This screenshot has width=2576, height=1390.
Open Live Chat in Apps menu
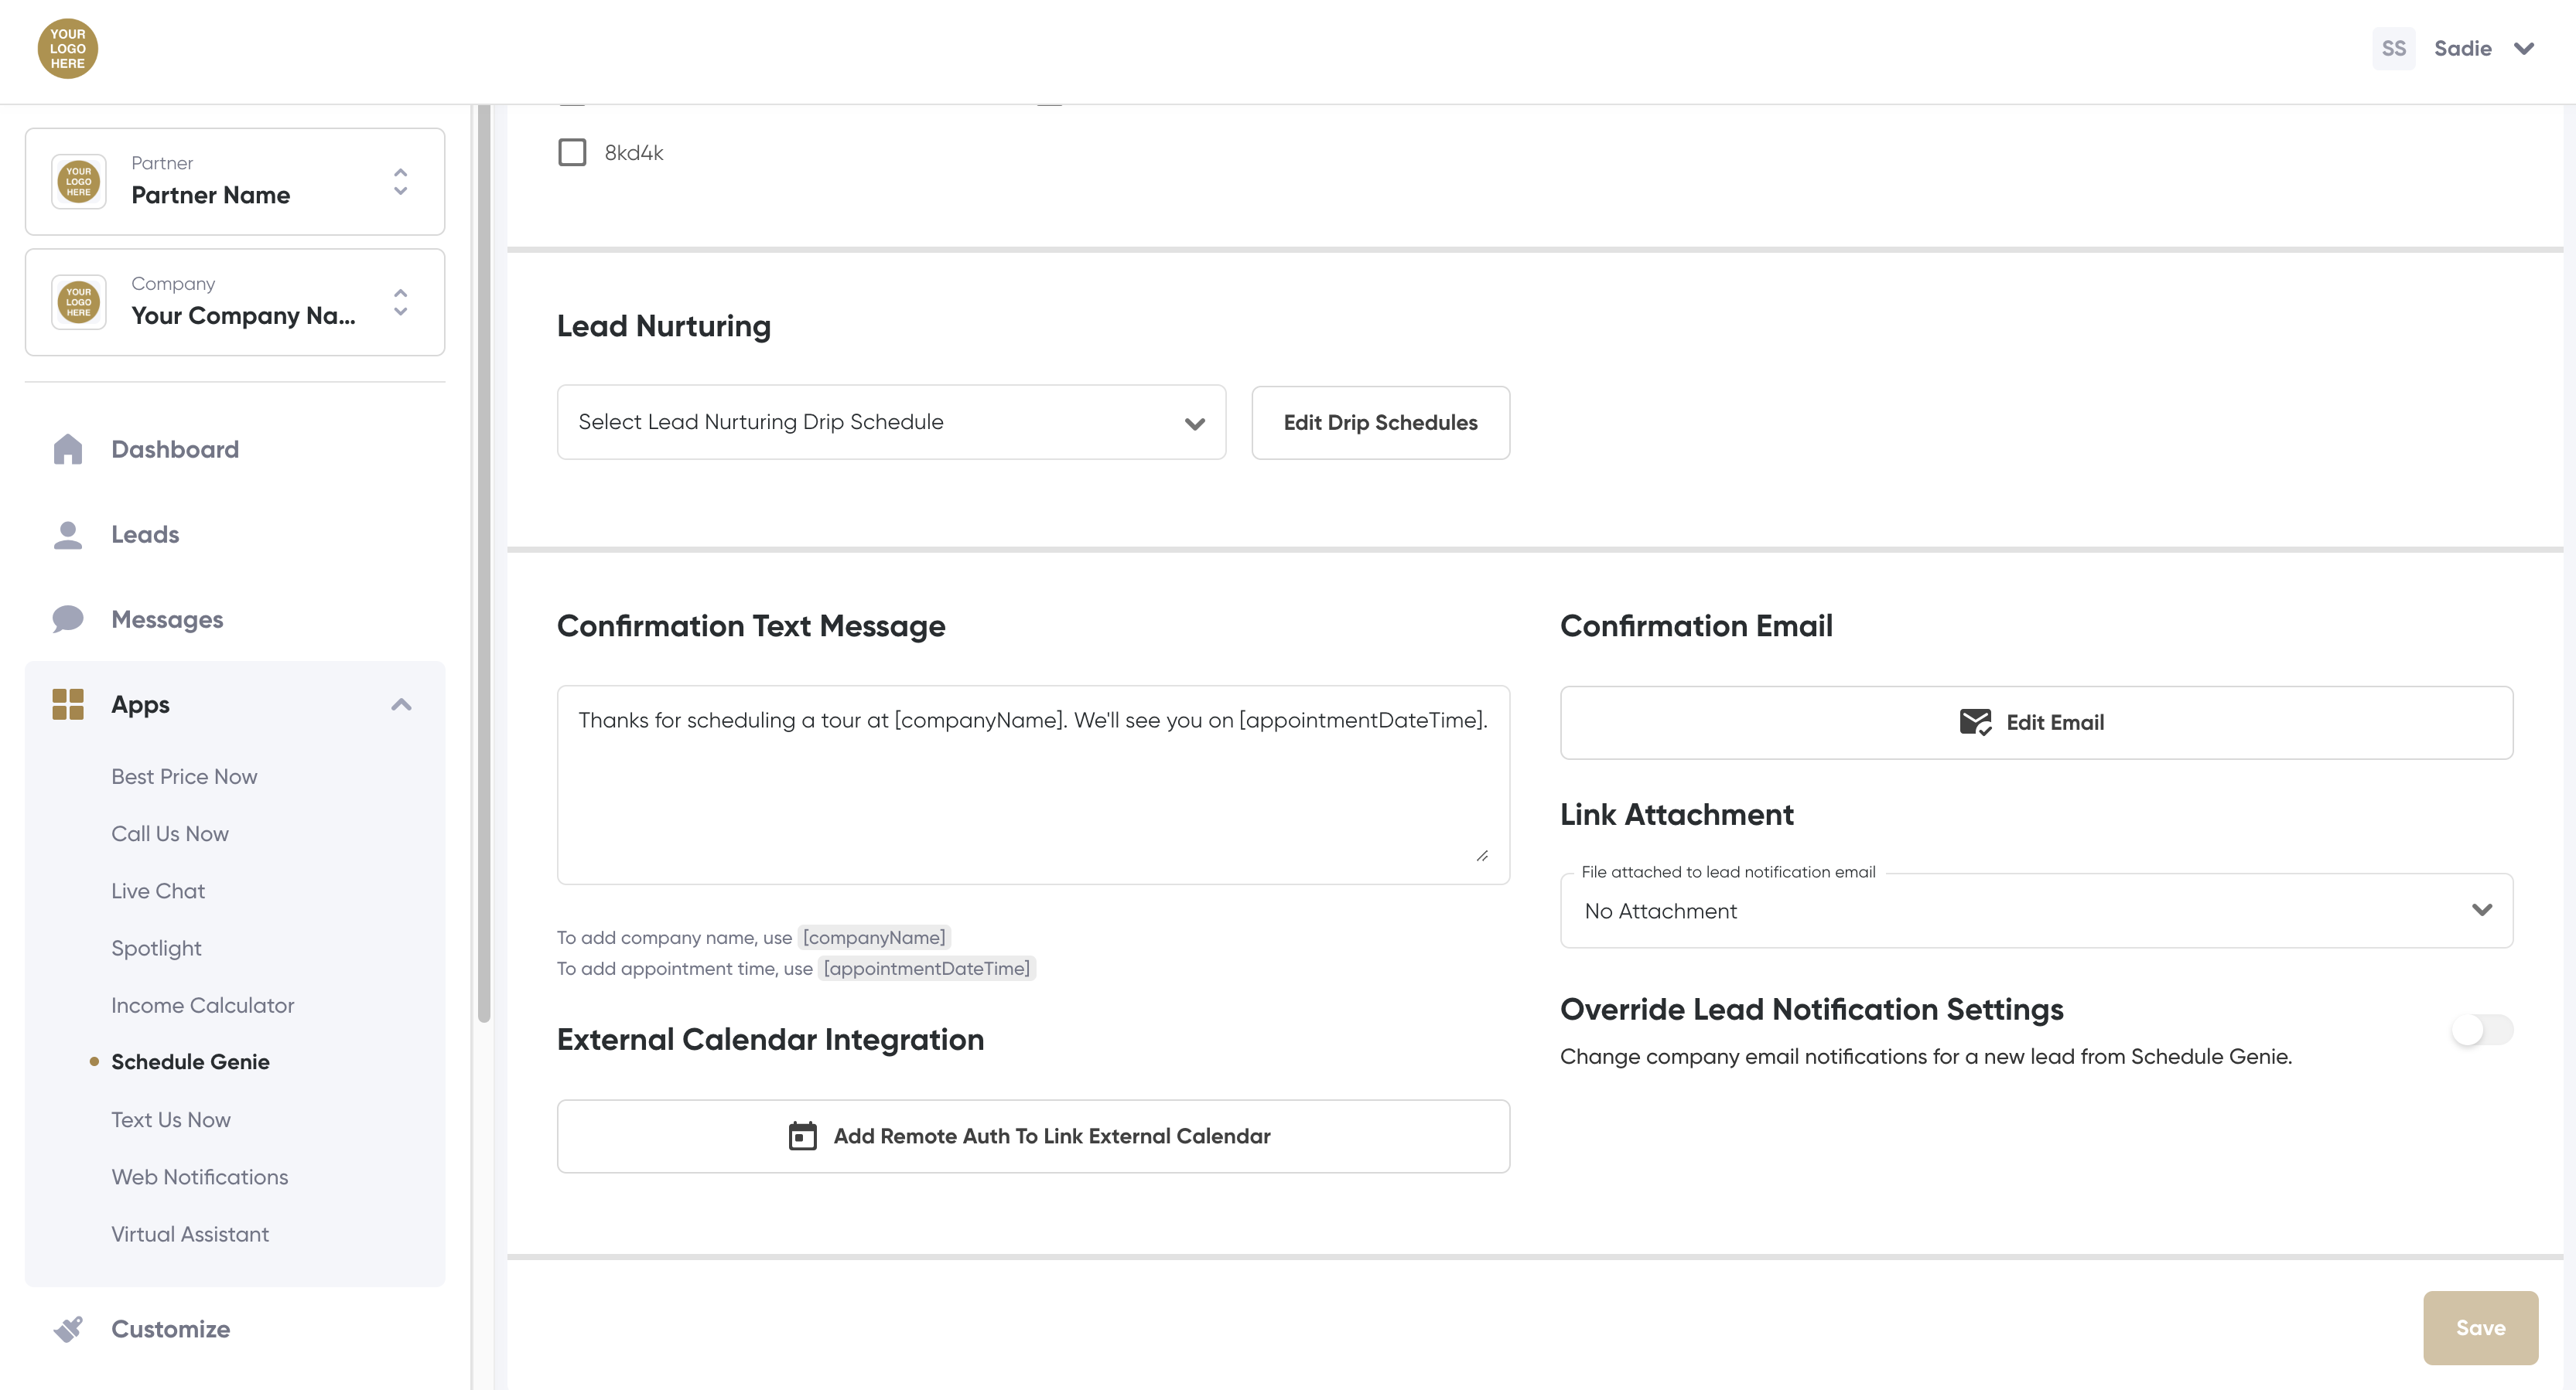pos(158,891)
